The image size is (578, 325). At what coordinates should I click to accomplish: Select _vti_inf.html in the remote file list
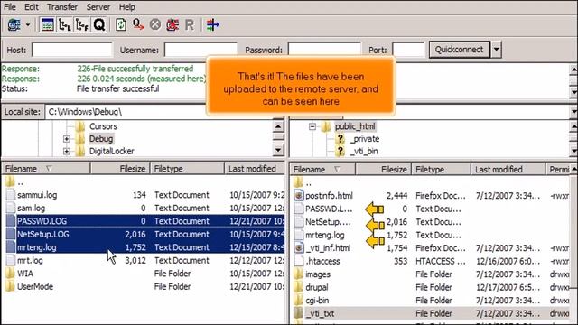(328, 248)
